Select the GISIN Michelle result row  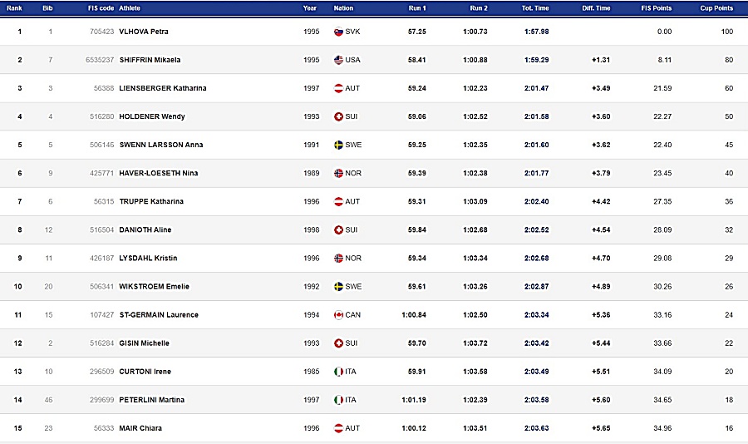[374, 343]
